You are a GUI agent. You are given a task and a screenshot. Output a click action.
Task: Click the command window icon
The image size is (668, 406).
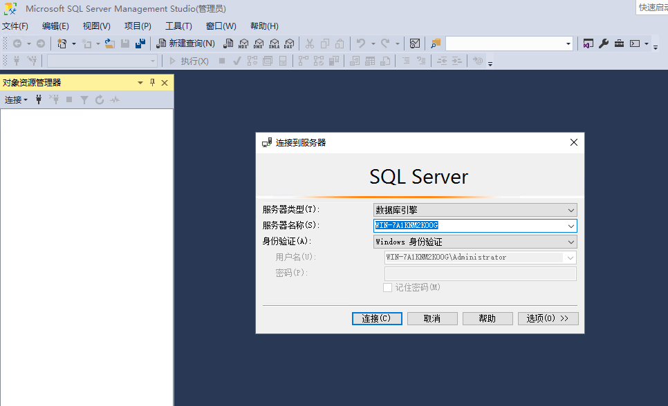pos(635,43)
